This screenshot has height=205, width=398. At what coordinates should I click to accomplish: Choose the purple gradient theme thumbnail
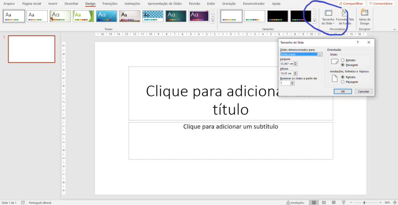click(199, 16)
